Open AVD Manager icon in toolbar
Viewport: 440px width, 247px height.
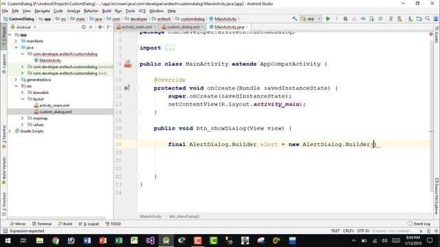[x=399, y=19]
